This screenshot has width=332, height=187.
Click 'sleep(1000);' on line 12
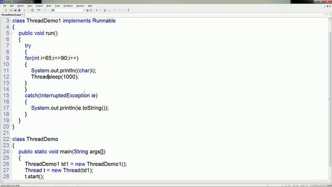click(x=63, y=77)
